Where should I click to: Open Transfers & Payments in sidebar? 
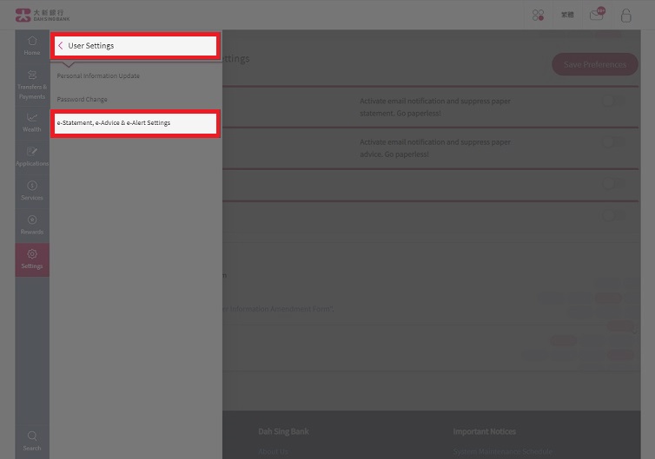point(32,86)
